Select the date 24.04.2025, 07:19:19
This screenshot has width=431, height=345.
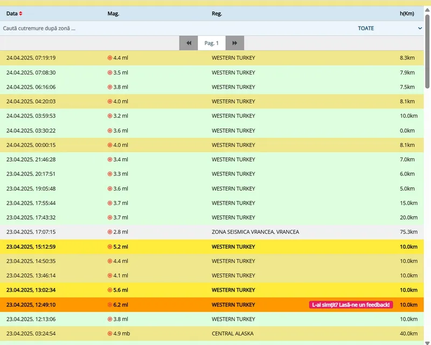click(31, 58)
